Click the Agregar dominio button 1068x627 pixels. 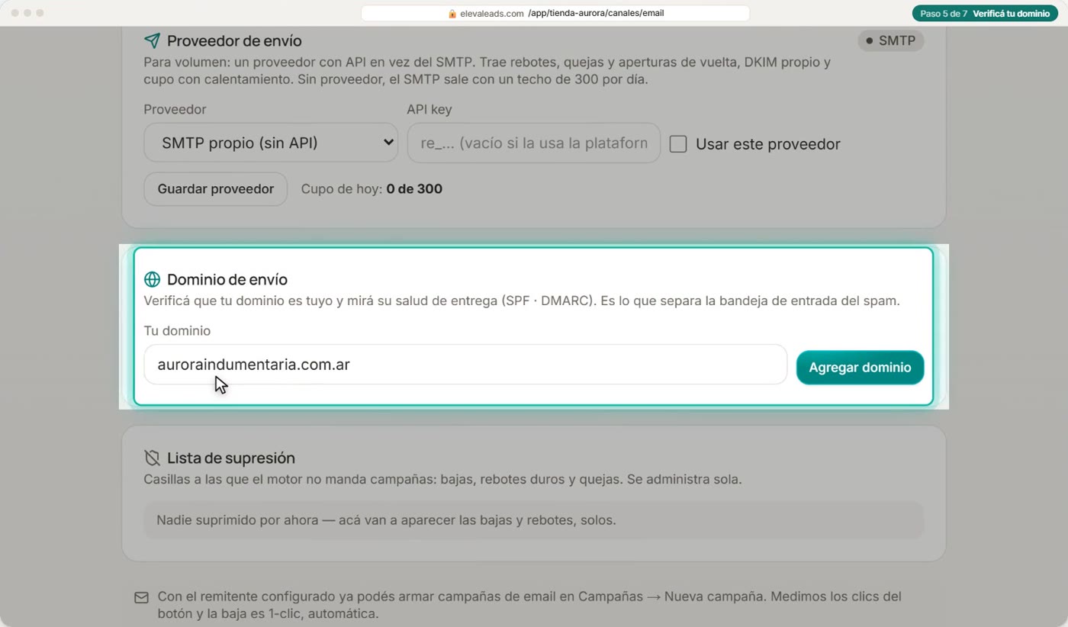(x=860, y=368)
